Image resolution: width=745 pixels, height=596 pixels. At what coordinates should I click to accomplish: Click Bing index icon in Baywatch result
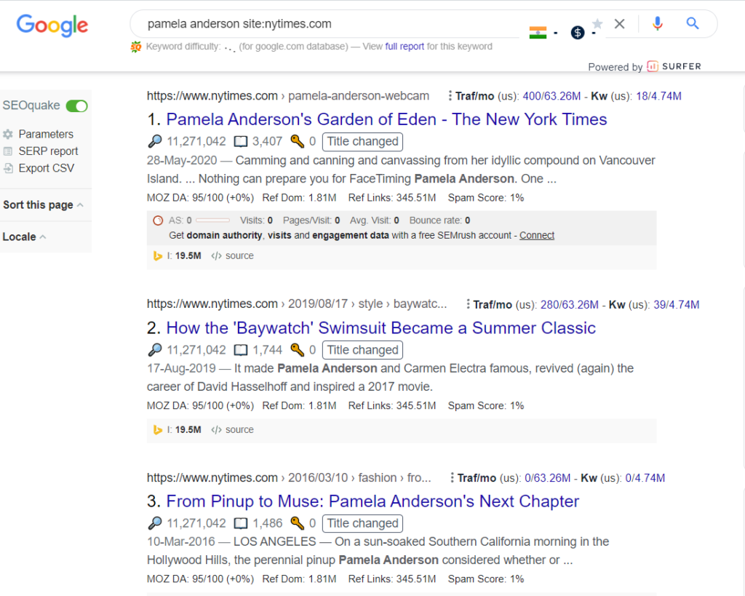tap(158, 429)
